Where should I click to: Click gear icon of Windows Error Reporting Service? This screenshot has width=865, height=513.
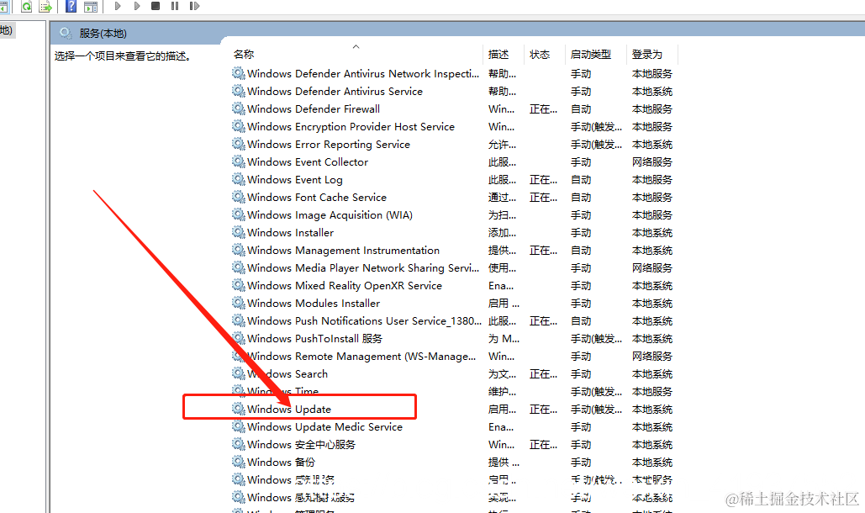pyautogui.click(x=239, y=144)
